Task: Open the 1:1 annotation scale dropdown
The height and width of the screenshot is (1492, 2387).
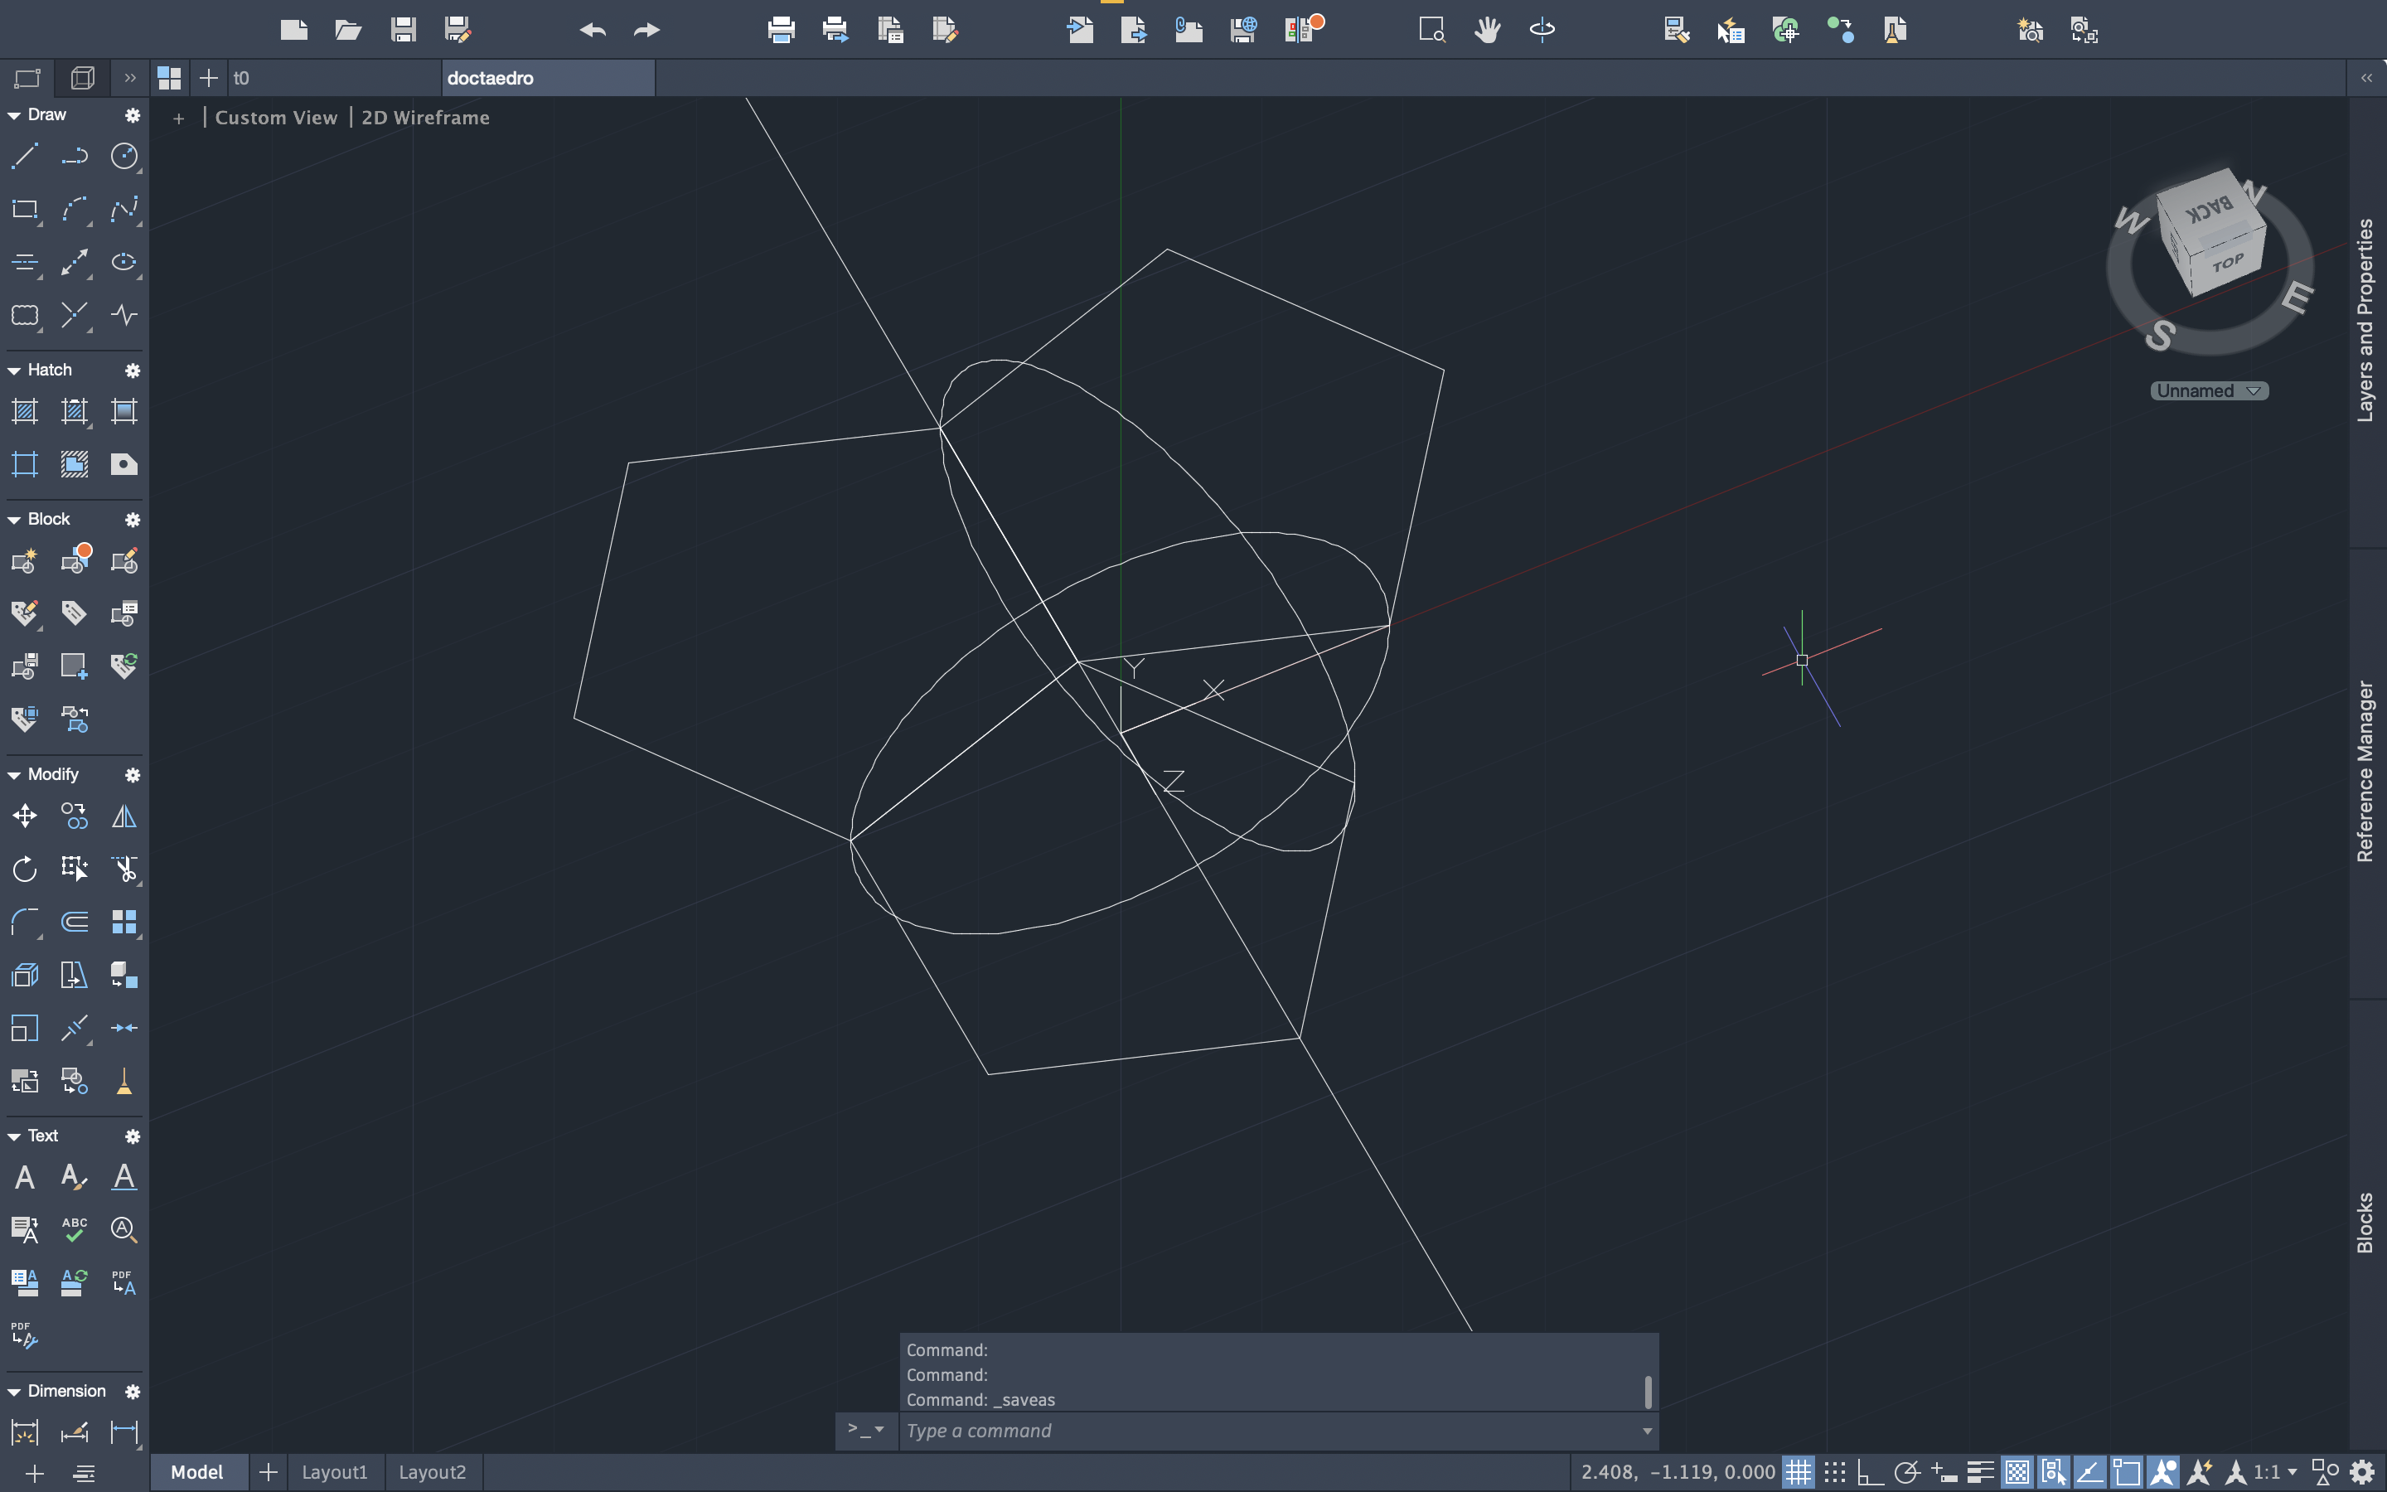Action: 2276,1472
